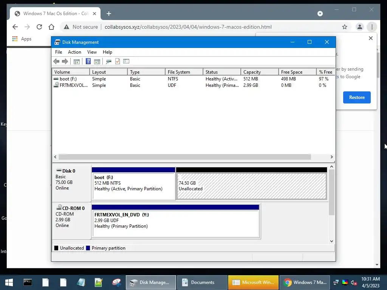Click the Connect/Rescan disk toolbar icon
Image resolution: width=387 pixels, height=290 pixels.
click(108, 62)
